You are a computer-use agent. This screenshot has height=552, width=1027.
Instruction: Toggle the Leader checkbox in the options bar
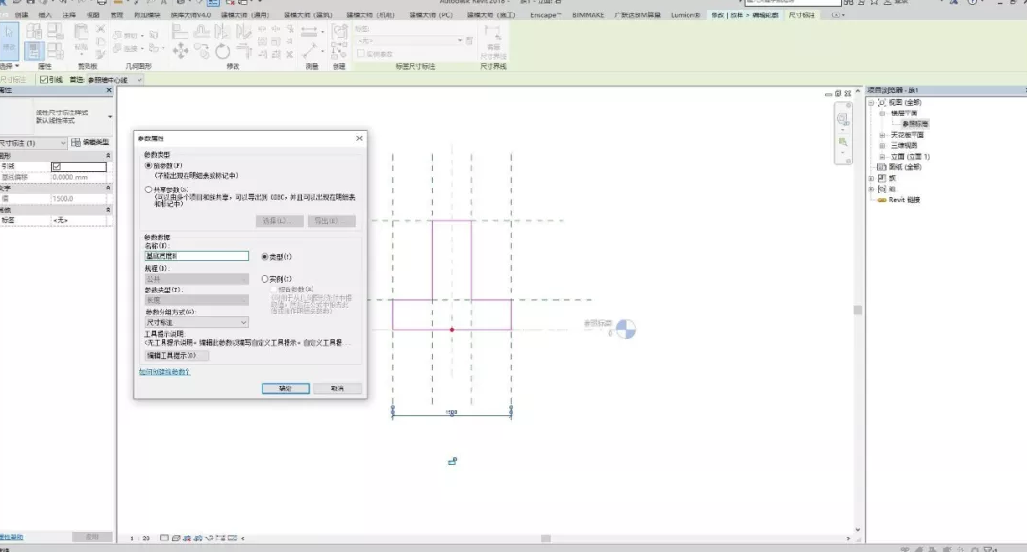44,80
